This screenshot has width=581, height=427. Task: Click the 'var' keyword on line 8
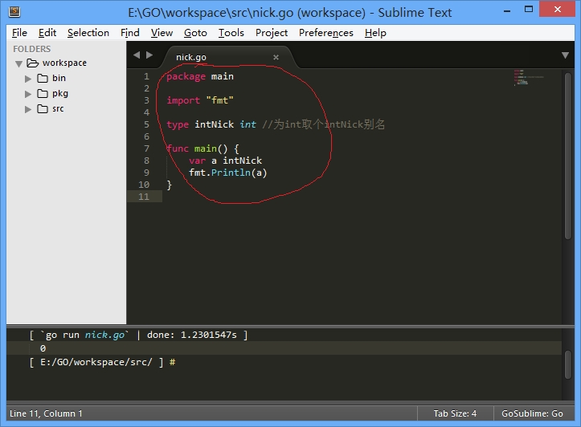(197, 161)
